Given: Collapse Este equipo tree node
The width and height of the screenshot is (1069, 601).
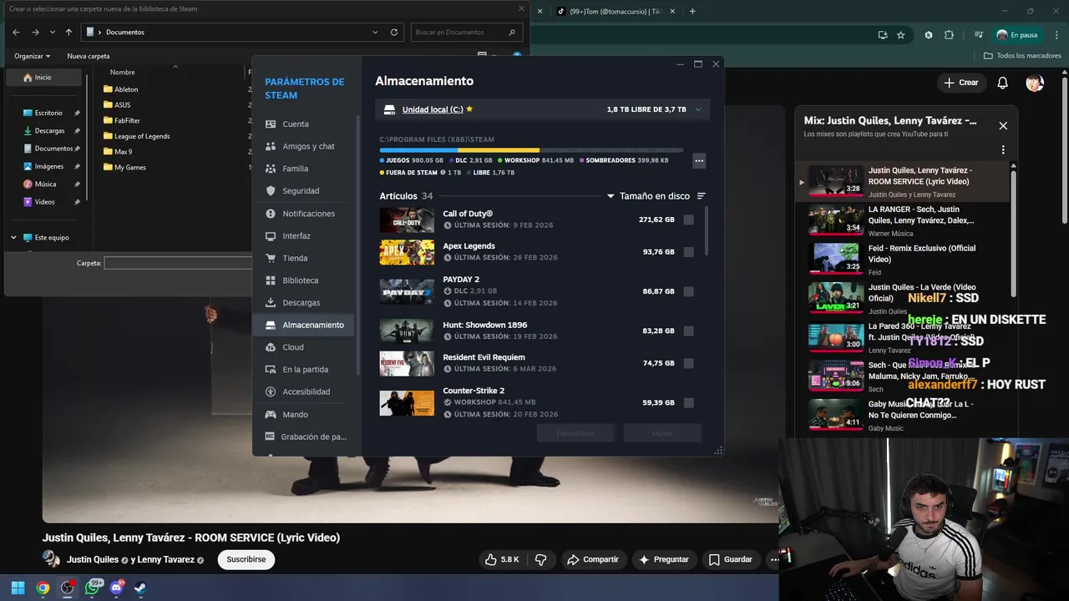Looking at the screenshot, I should 13,237.
